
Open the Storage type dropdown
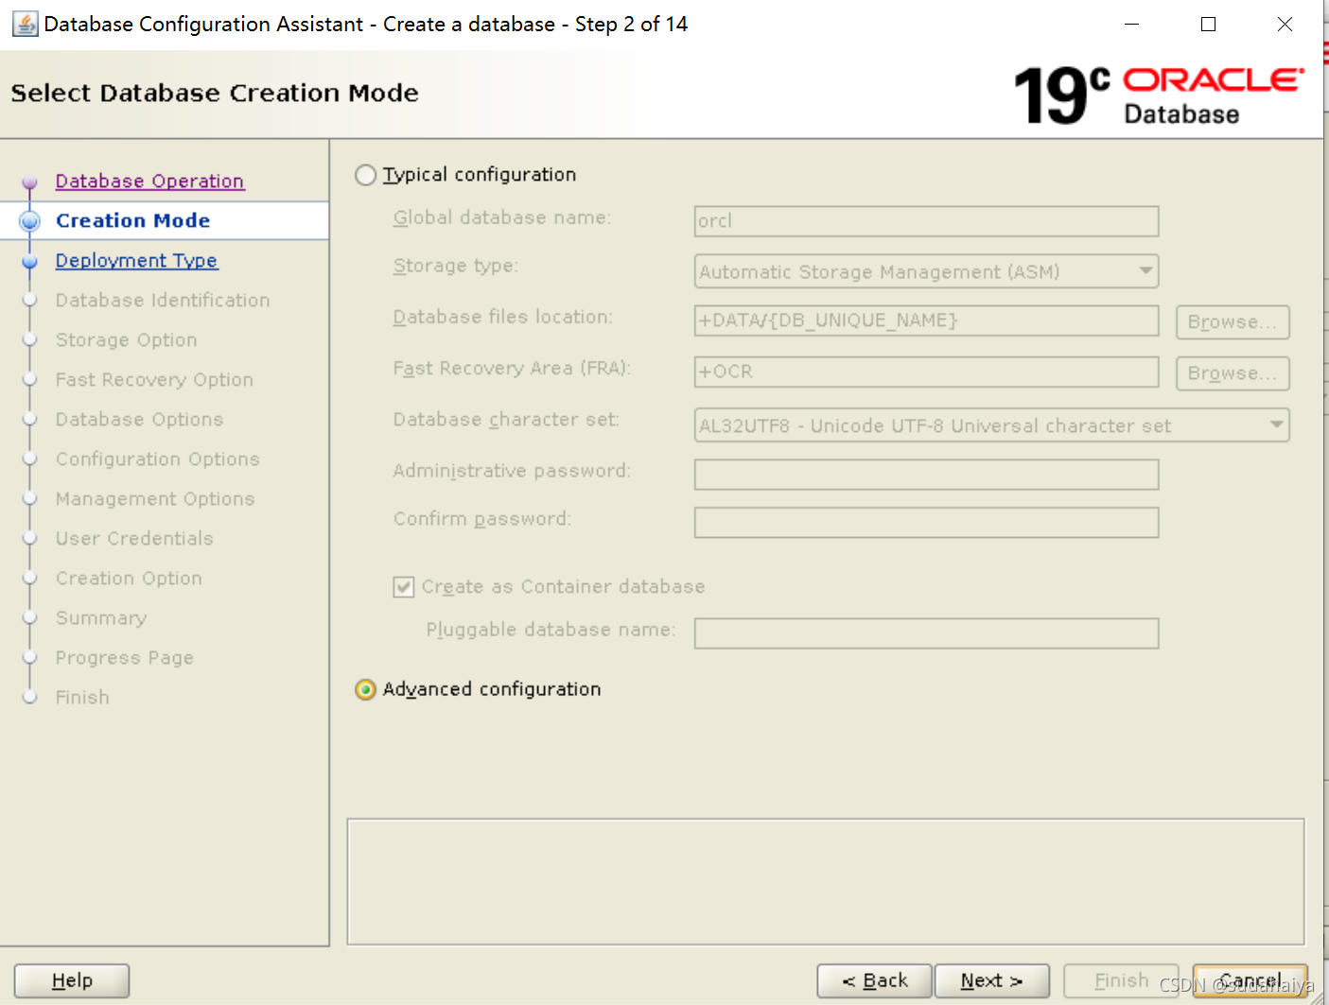point(926,271)
